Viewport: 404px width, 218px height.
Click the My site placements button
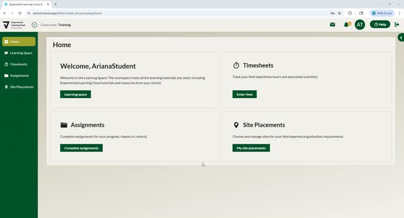(251, 148)
